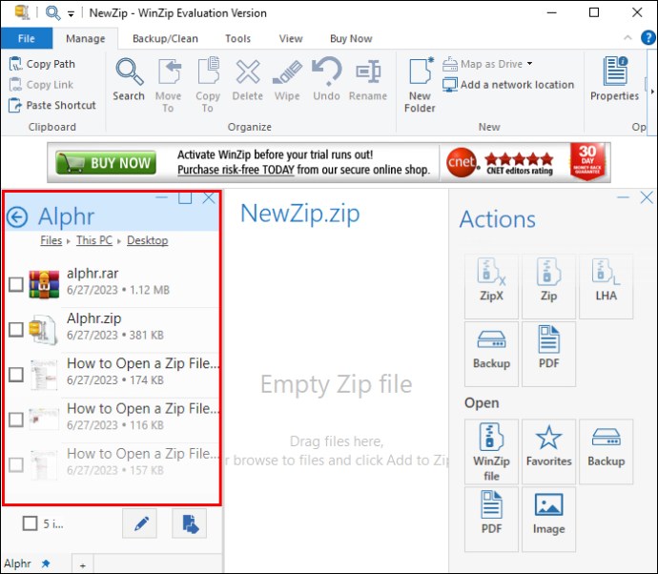Open the Buy Now ribbon tab

(x=351, y=38)
